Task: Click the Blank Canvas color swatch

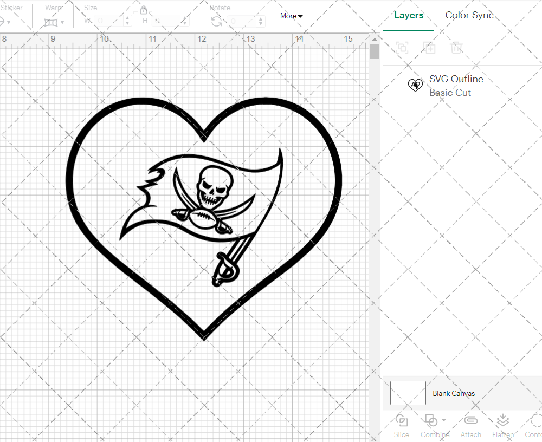Action: (408, 393)
